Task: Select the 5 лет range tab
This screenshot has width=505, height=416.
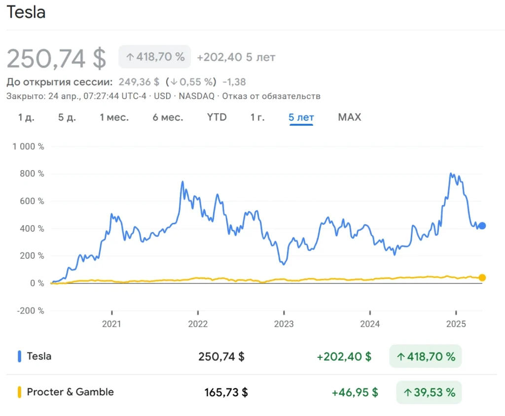Action: [301, 117]
